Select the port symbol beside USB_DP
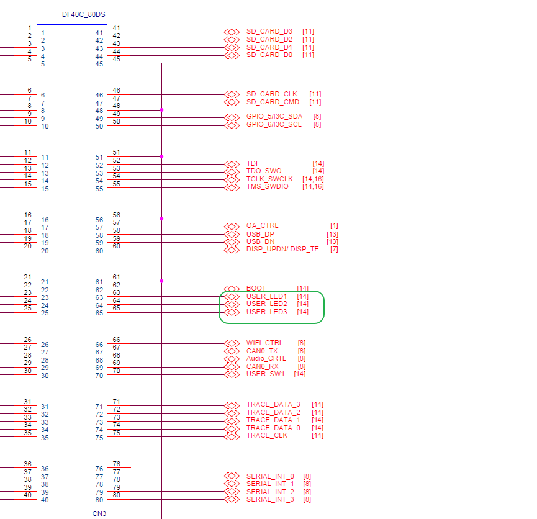Screen dimensions: 537x519 (x=232, y=234)
